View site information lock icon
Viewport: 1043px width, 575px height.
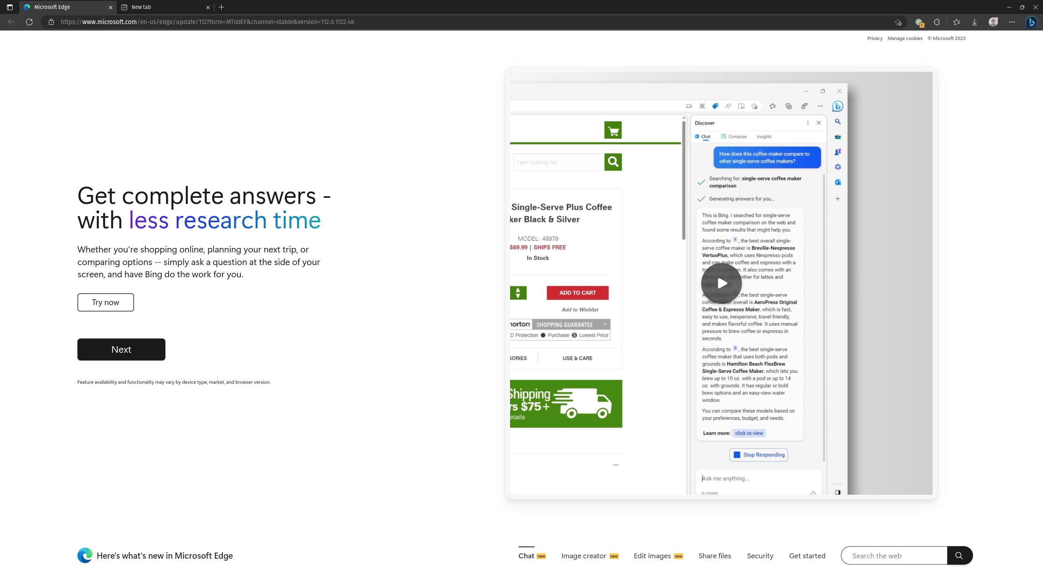(x=51, y=22)
